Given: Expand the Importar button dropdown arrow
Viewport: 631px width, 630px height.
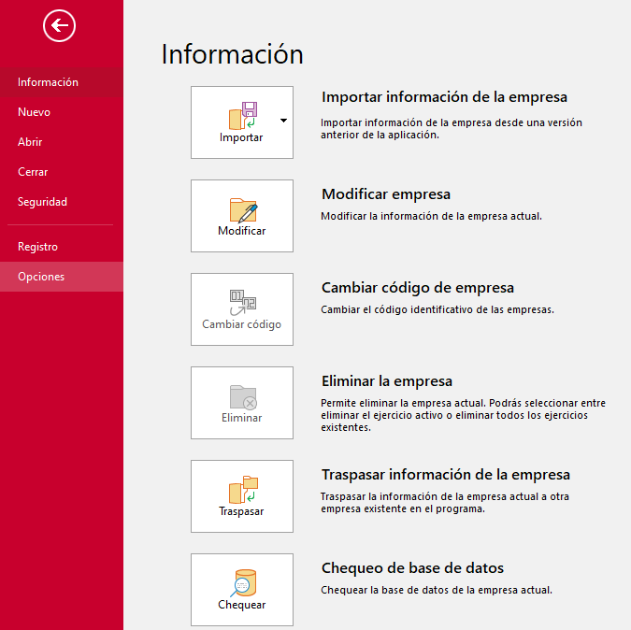Looking at the screenshot, I should click(x=283, y=121).
